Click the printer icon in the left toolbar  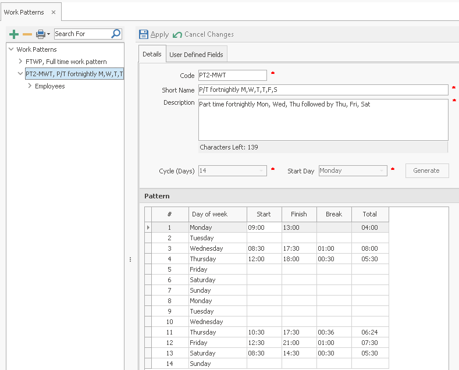point(41,34)
